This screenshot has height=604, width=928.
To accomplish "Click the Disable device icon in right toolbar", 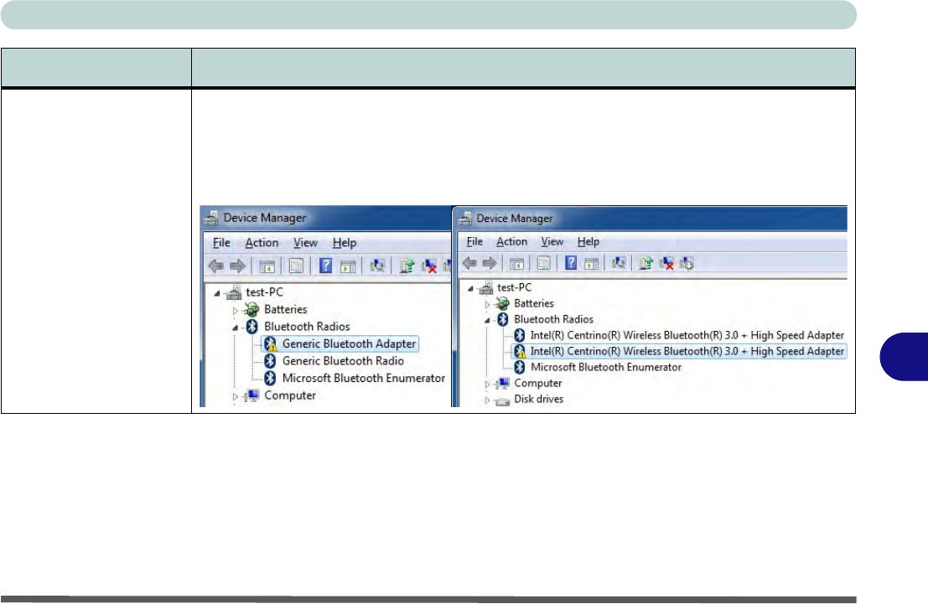I will coord(687,263).
